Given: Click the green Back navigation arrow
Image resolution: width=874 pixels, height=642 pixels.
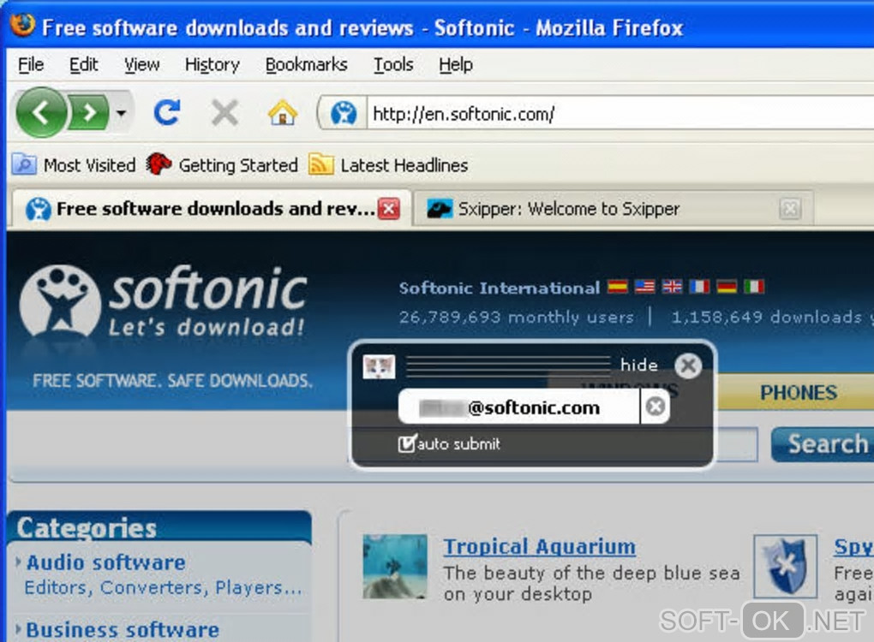Looking at the screenshot, I should [40, 113].
